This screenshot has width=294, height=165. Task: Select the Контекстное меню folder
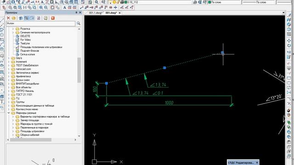coord(27,109)
